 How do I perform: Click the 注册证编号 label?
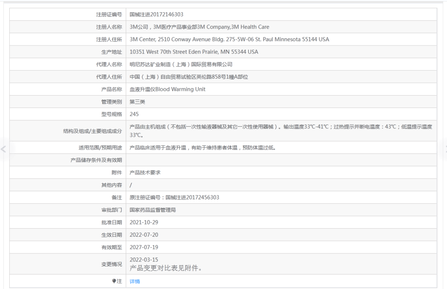click(x=109, y=14)
